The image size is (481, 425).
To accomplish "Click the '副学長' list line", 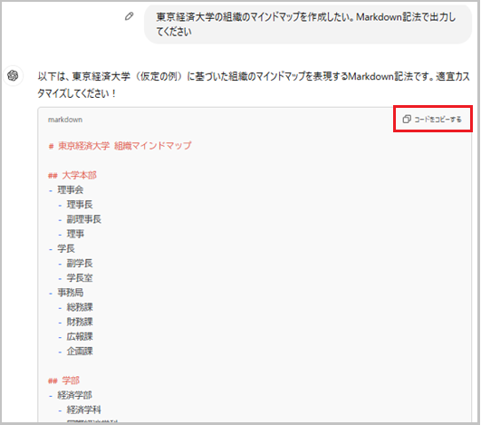I will tap(75, 264).
